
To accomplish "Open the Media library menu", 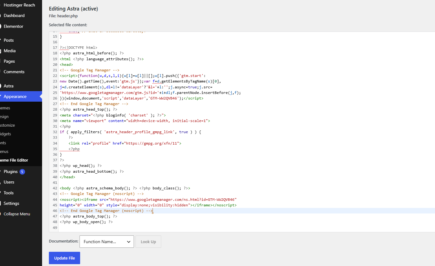I will (x=10, y=51).
